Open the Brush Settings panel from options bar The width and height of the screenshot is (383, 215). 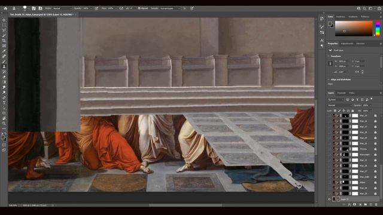pos(34,8)
